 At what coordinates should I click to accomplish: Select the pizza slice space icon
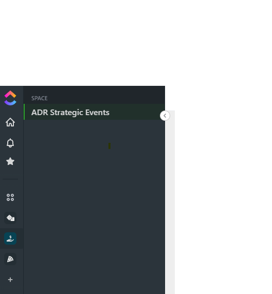coord(10,259)
